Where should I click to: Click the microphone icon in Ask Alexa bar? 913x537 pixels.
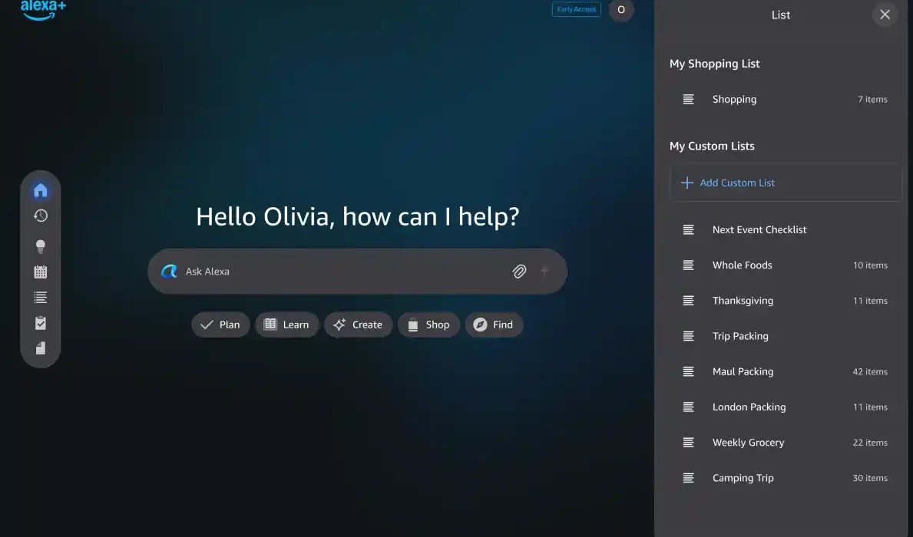click(545, 271)
